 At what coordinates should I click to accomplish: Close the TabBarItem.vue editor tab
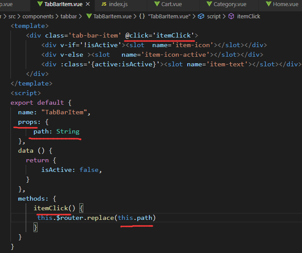(x=88, y=4)
